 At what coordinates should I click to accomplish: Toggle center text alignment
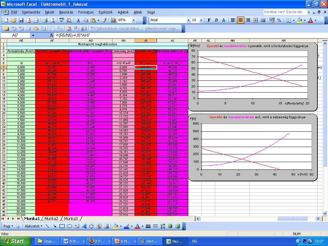pos(241,20)
